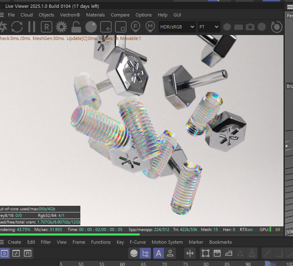
Task: Open the File menu
Action: point(11,15)
